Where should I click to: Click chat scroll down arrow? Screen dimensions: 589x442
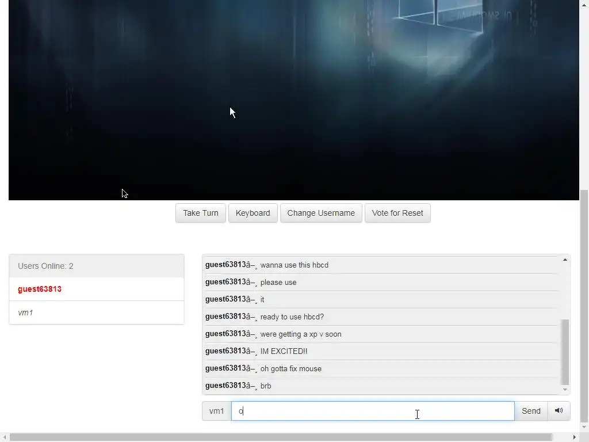[565, 390]
